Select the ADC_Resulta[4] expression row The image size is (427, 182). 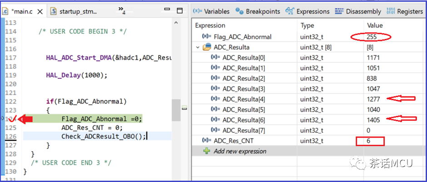[243, 99]
